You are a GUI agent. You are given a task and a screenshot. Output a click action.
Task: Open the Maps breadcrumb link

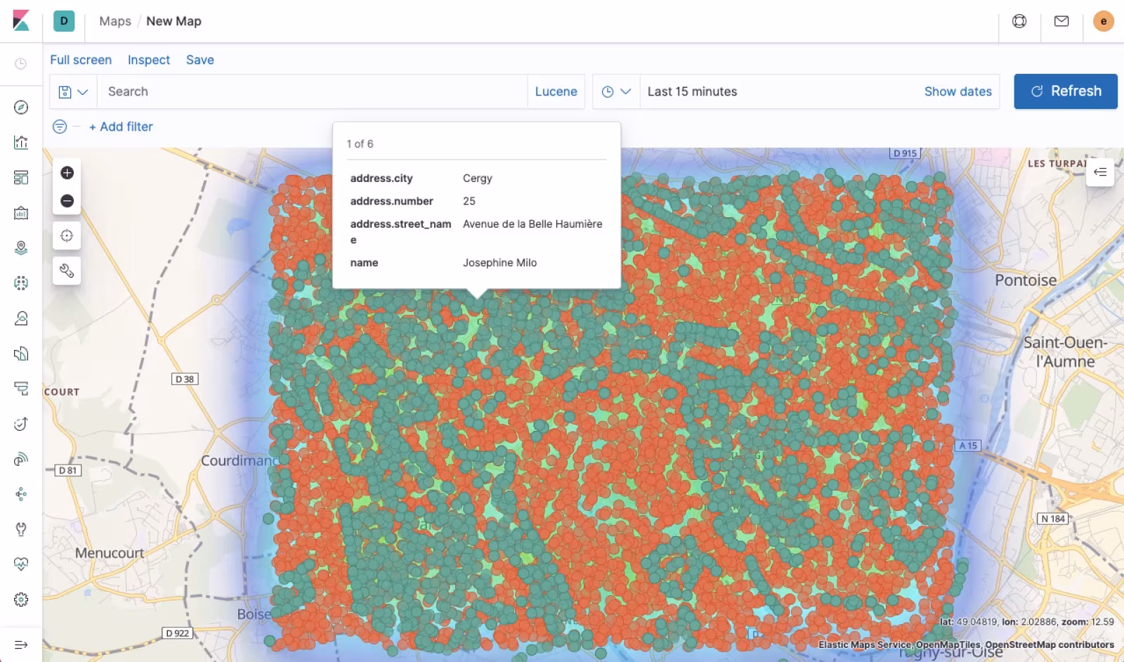[x=115, y=21]
